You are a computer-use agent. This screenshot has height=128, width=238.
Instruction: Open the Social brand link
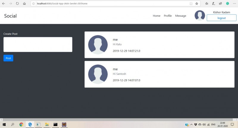click(10, 16)
